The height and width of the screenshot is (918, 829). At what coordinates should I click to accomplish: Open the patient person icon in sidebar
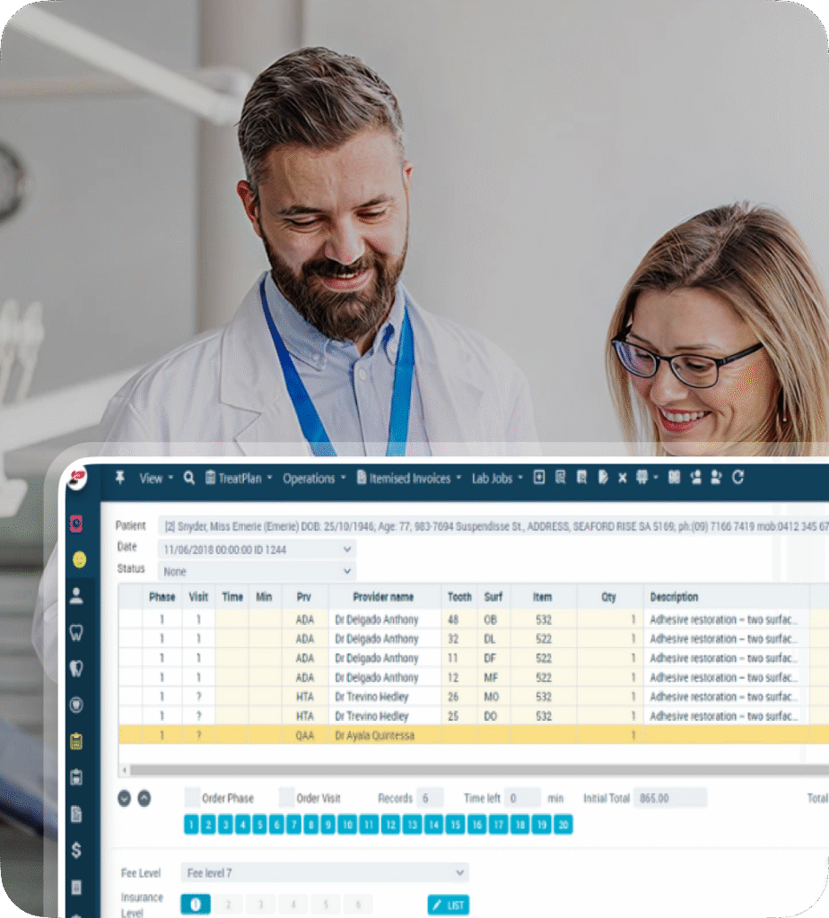tap(77, 594)
